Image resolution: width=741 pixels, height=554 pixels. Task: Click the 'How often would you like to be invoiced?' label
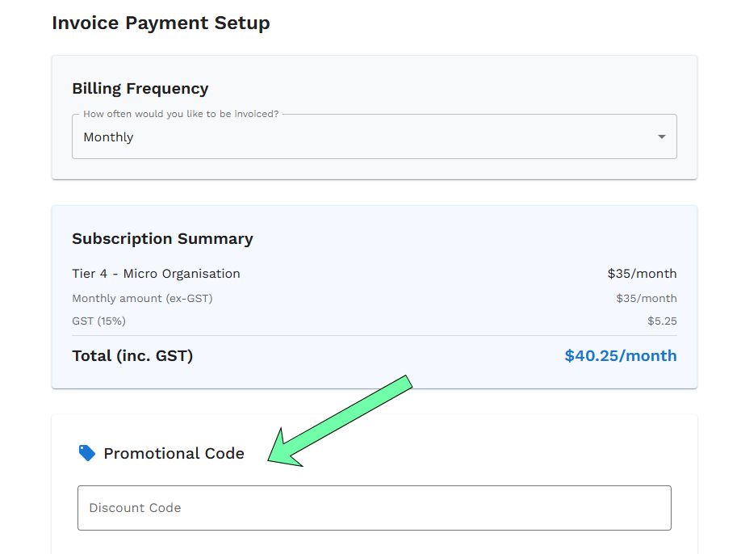(181, 114)
